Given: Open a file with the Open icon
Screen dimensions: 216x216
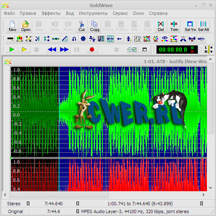Looking at the screenshot, I should (26, 26).
